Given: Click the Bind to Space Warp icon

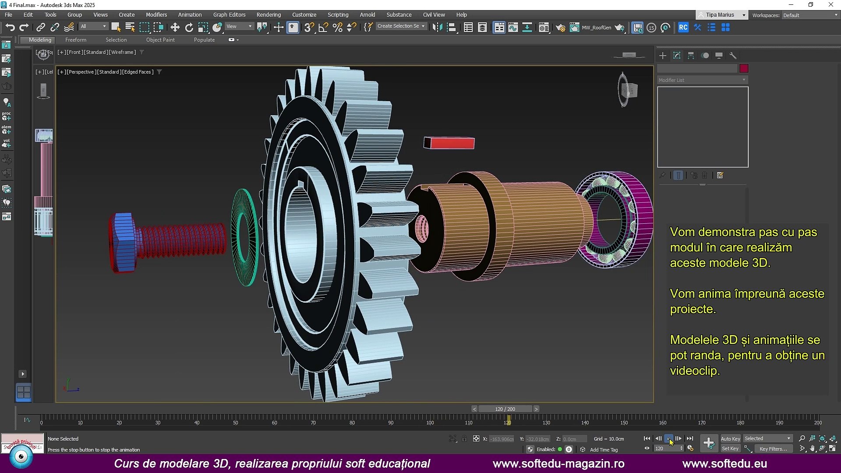Looking at the screenshot, I should pyautogui.click(x=69, y=28).
